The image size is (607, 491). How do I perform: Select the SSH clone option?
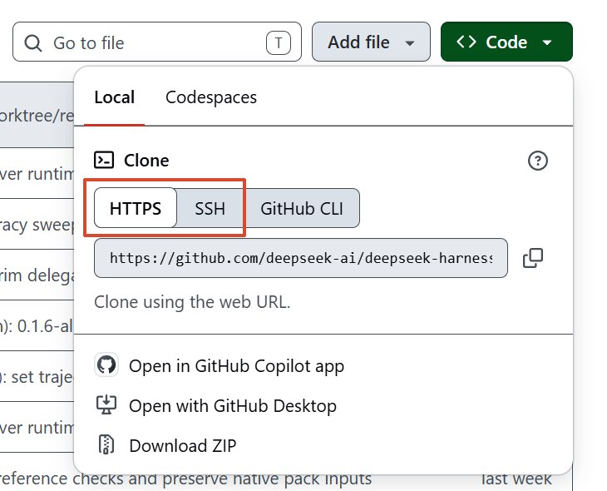click(210, 209)
